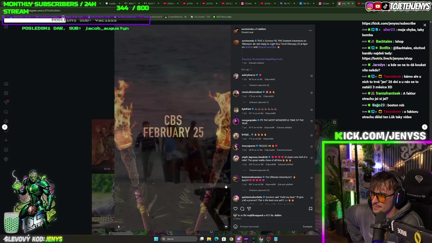This screenshot has height=243, width=432.
Task: Open aubrybracco's profile avatar
Action: tap(236, 76)
